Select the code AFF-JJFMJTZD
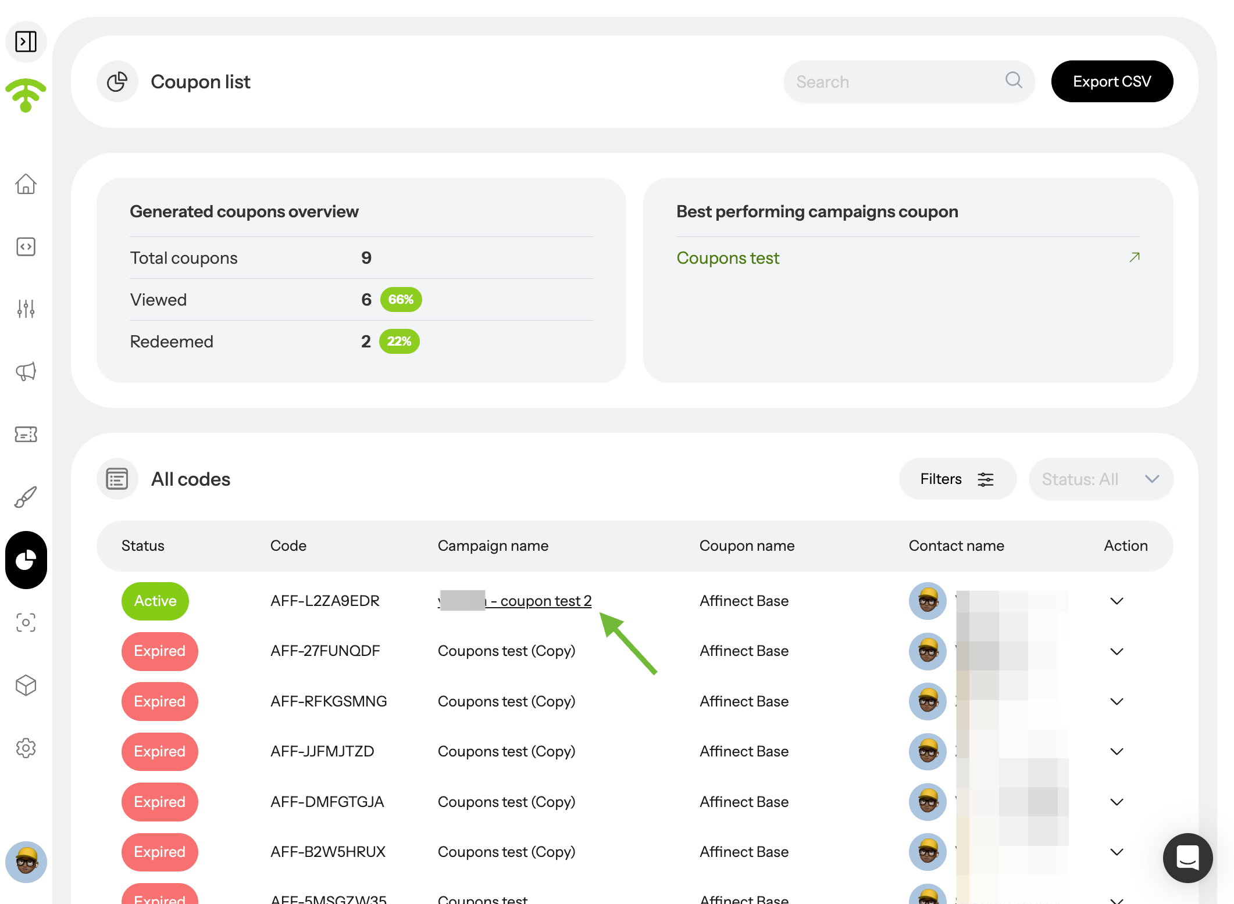Screen dimensions: 1234x904 click(x=322, y=752)
